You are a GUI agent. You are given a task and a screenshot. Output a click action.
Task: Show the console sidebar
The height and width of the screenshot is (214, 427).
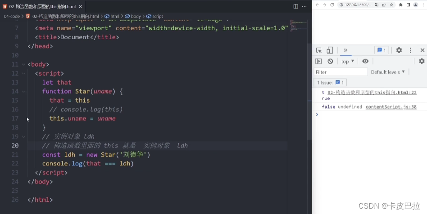pos(318,61)
